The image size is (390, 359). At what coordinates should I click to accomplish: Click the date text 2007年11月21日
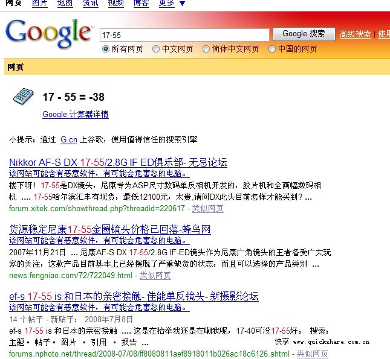(37, 252)
